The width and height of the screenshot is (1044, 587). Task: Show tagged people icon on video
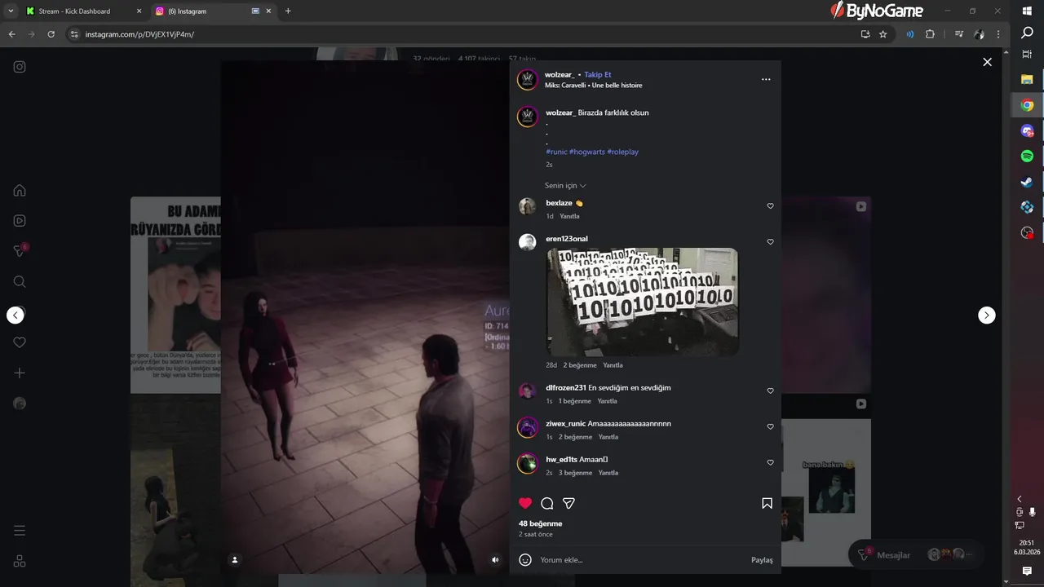(235, 559)
